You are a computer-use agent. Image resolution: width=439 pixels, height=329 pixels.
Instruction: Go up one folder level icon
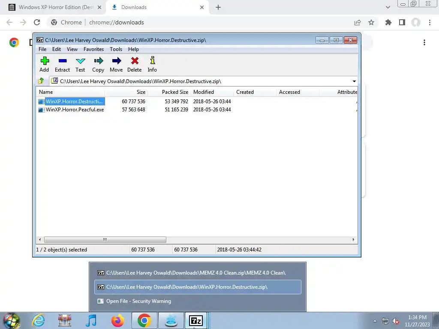coord(41,81)
